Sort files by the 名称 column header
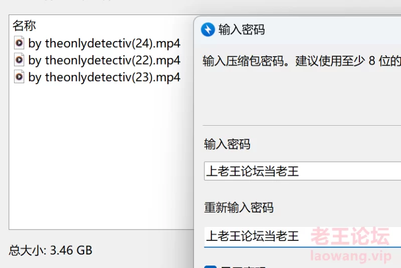Image resolution: width=401 pixels, height=268 pixels. (24, 26)
